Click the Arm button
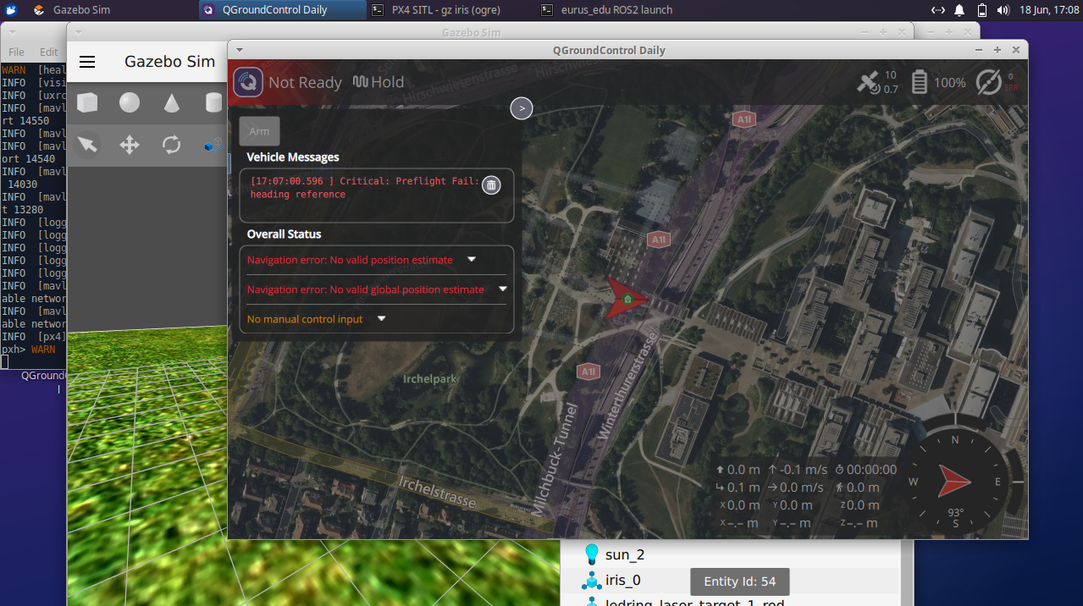This screenshot has width=1083, height=606. 259,131
